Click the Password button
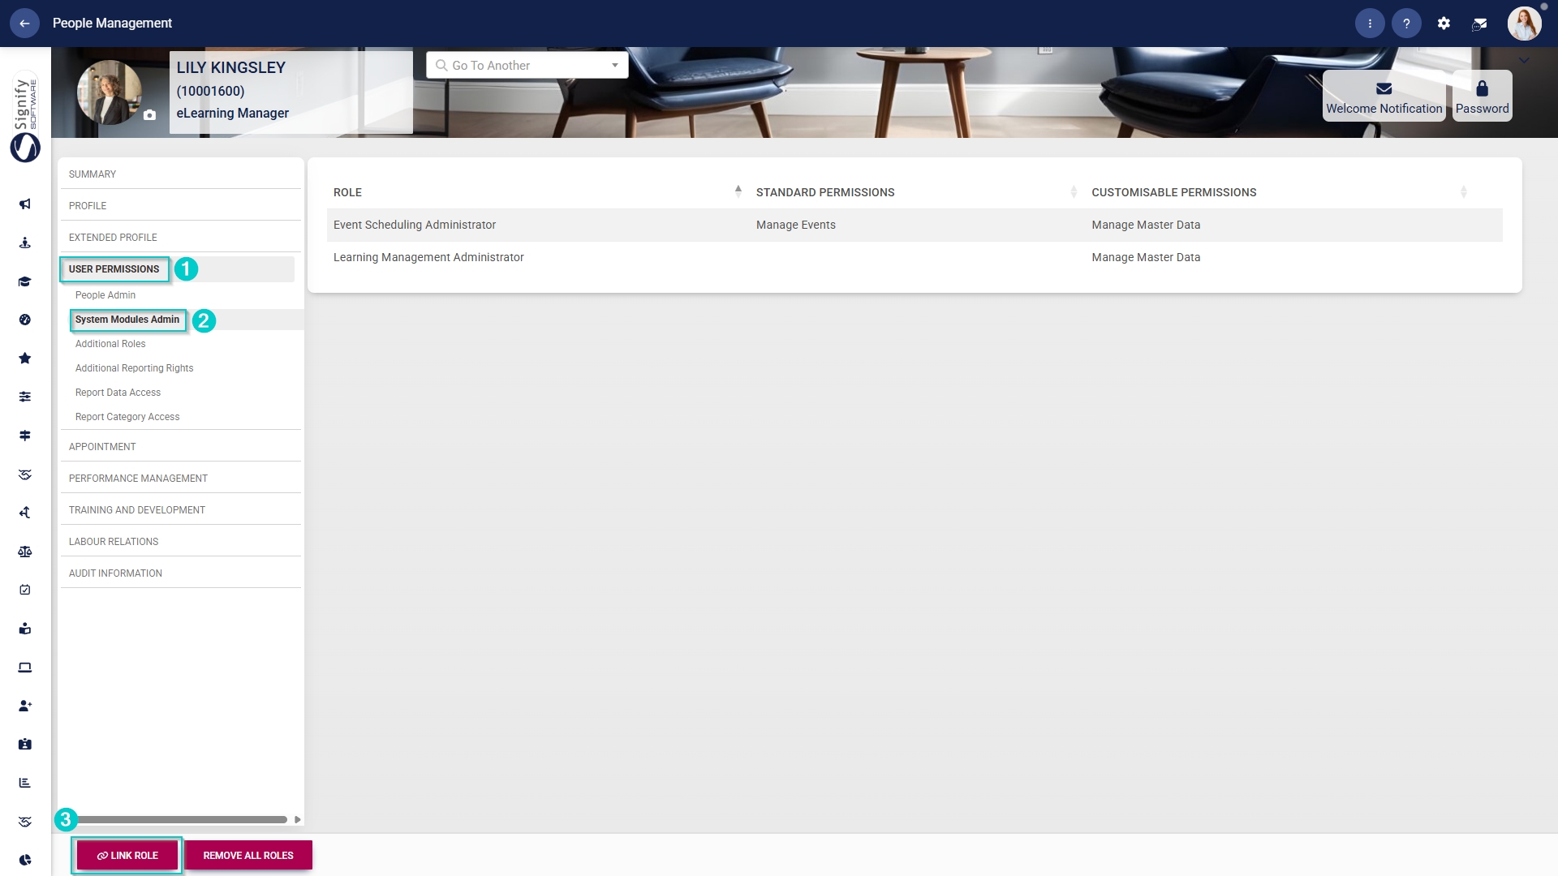The width and height of the screenshot is (1558, 876). click(1482, 96)
